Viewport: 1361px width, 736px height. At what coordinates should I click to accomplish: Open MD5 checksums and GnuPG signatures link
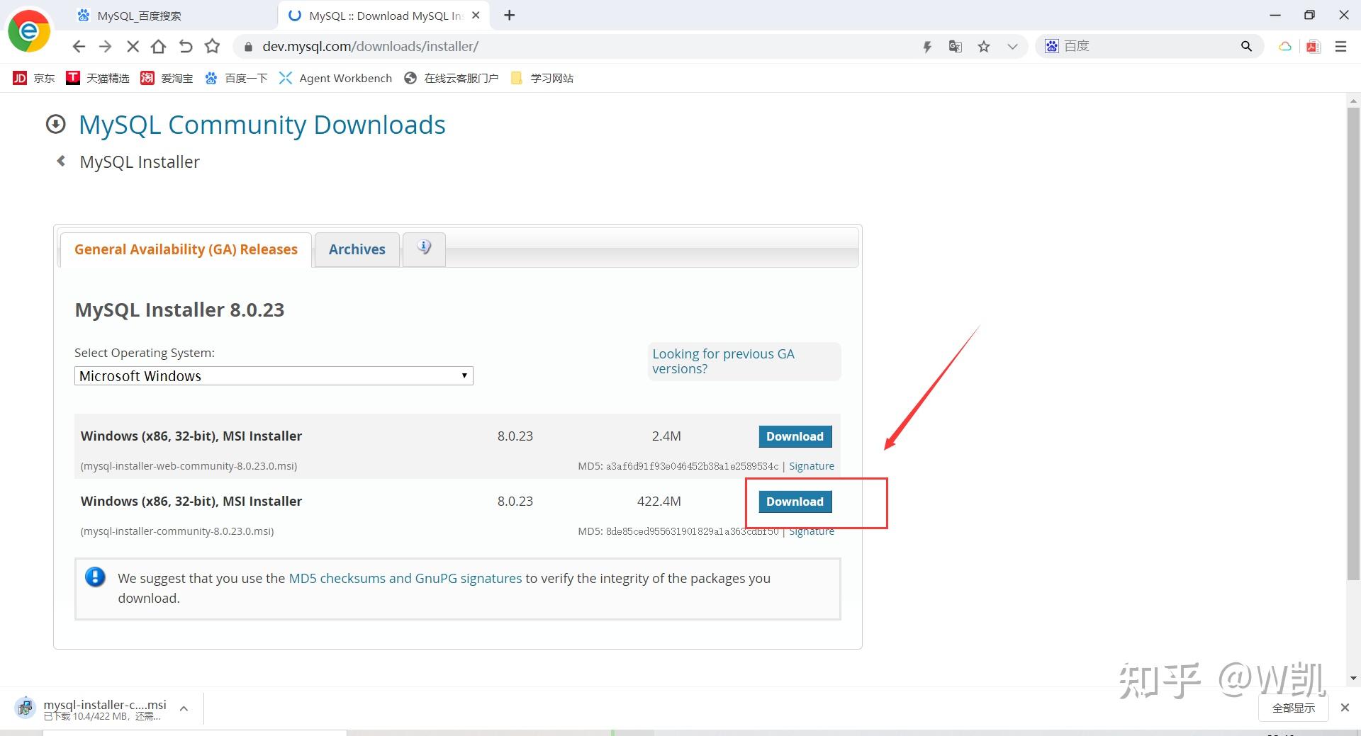click(x=405, y=578)
